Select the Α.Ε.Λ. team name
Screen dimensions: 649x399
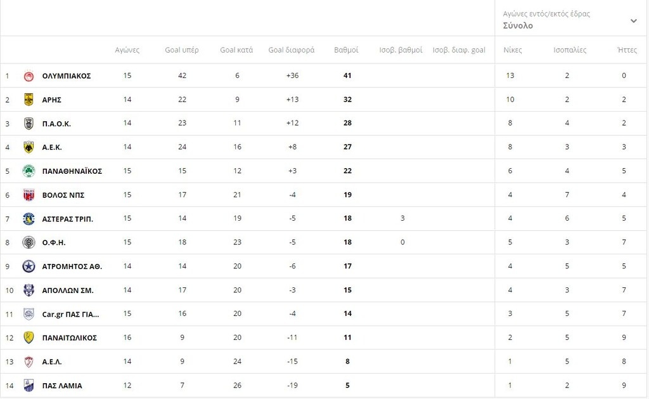(x=52, y=362)
